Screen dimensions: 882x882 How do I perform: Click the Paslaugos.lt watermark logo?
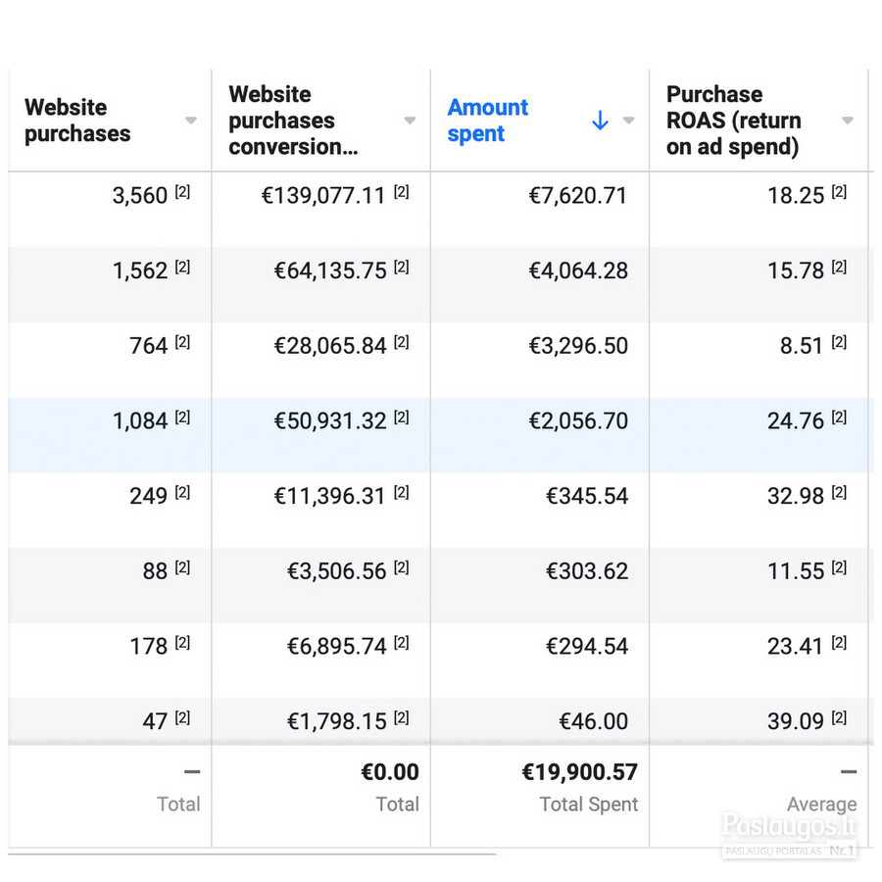coord(789,834)
